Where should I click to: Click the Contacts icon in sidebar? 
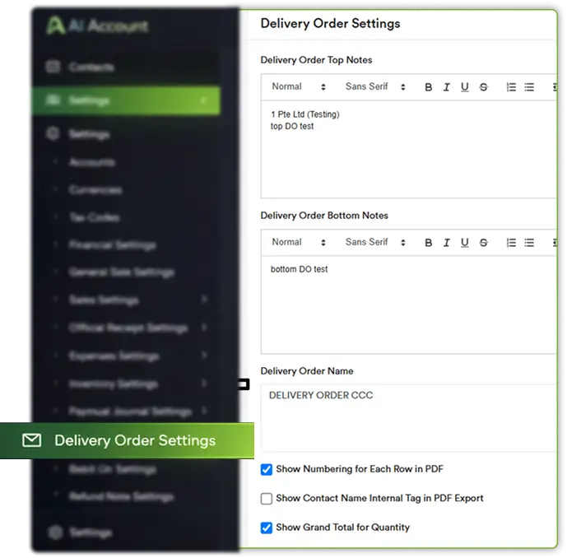(53, 67)
